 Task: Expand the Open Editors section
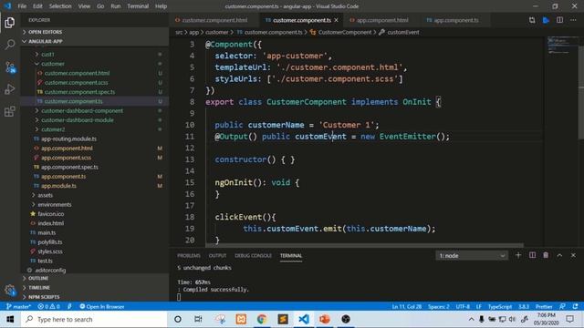point(94,32)
